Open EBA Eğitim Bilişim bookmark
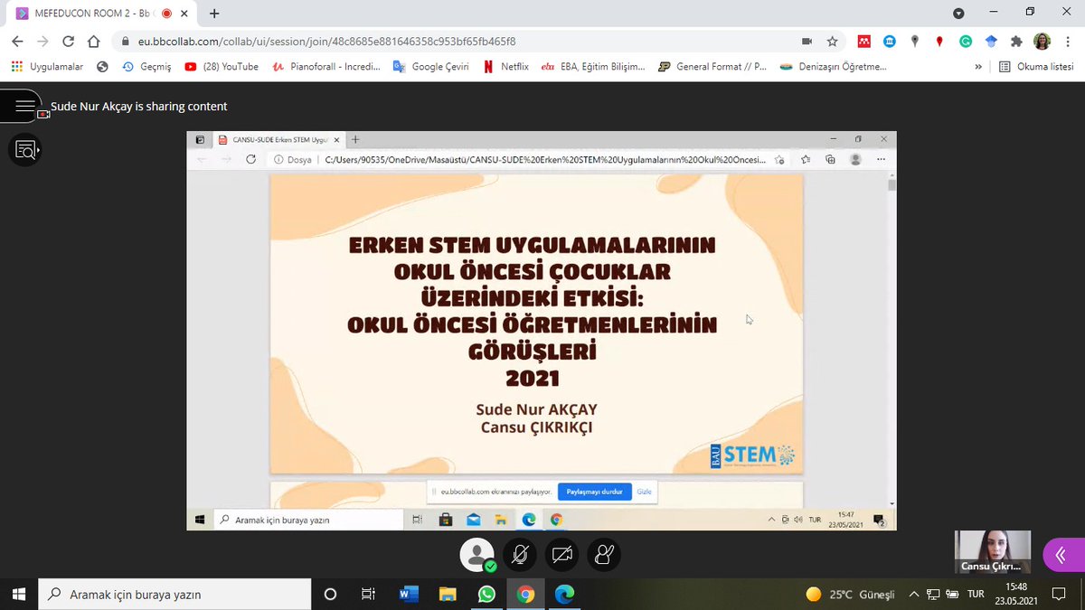The height and width of the screenshot is (610, 1085). (593, 67)
